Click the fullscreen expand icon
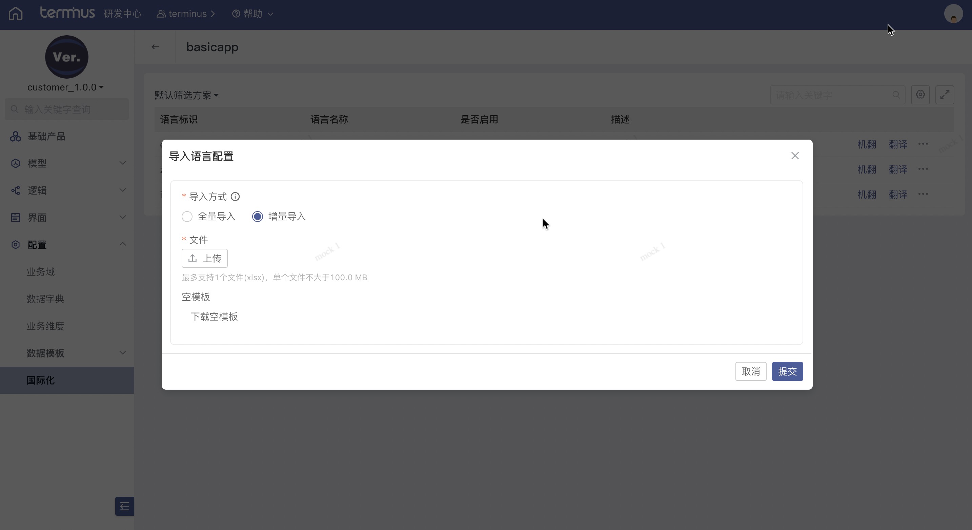The width and height of the screenshot is (972, 530). pyautogui.click(x=945, y=95)
